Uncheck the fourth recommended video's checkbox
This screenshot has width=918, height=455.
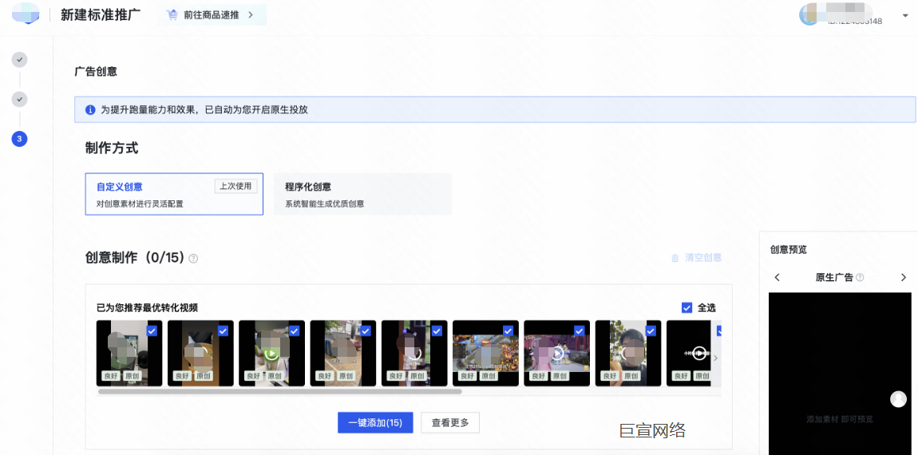coord(366,330)
